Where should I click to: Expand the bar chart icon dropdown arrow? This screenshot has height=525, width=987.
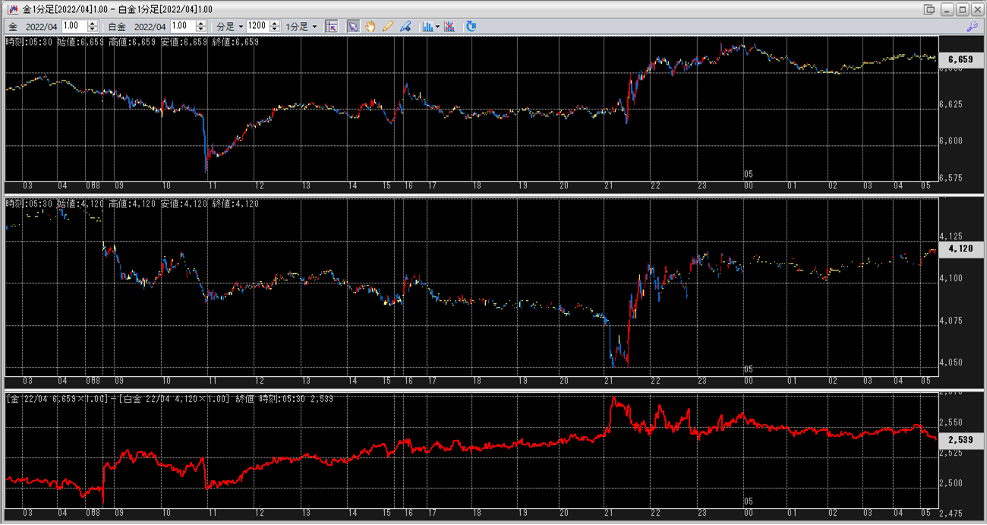pos(438,26)
